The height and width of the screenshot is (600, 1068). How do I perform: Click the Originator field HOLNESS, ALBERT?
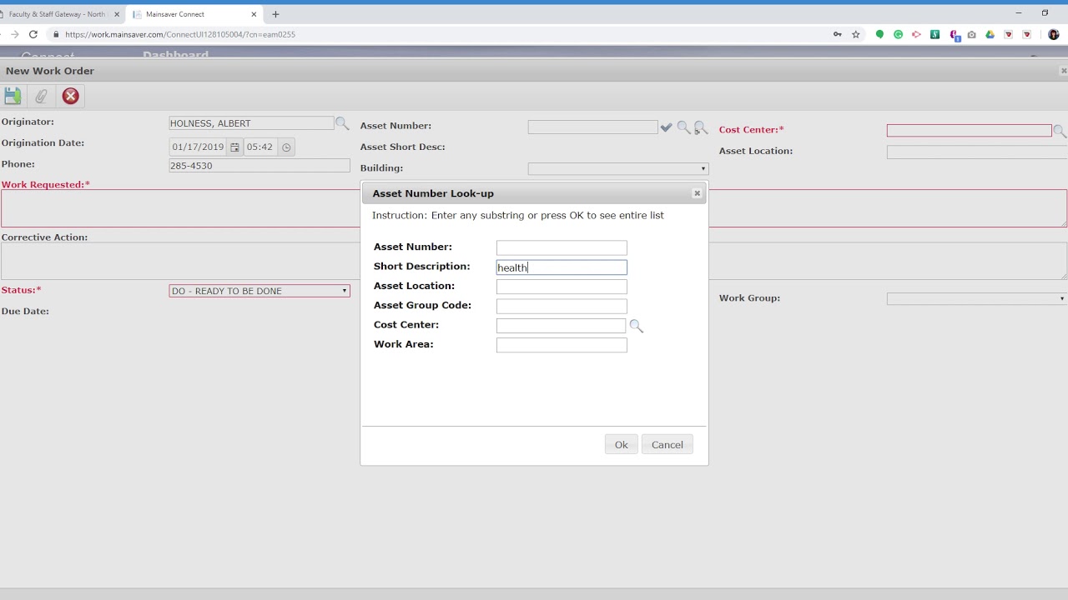[x=251, y=123]
